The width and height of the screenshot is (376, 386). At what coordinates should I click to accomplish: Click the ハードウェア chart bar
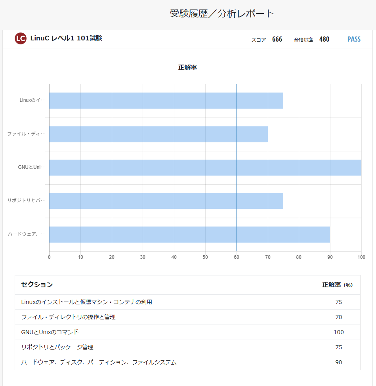coord(189,235)
